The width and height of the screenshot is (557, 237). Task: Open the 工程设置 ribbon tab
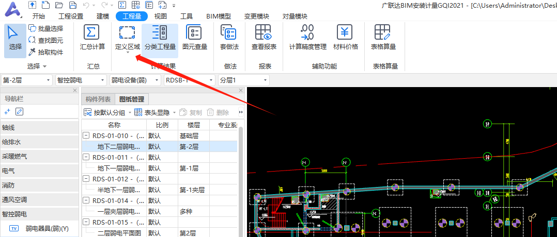(71, 16)
